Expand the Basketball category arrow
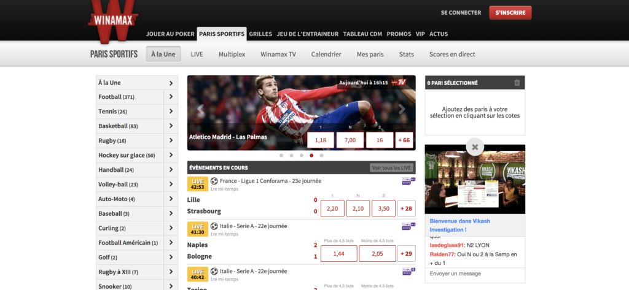The height and width of the screenshot is (290, 629). tap(171, 126)
